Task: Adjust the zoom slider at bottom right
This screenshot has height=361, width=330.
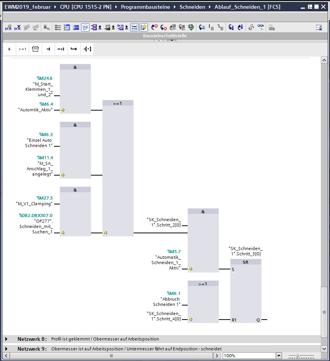Action: click(298, 356)
